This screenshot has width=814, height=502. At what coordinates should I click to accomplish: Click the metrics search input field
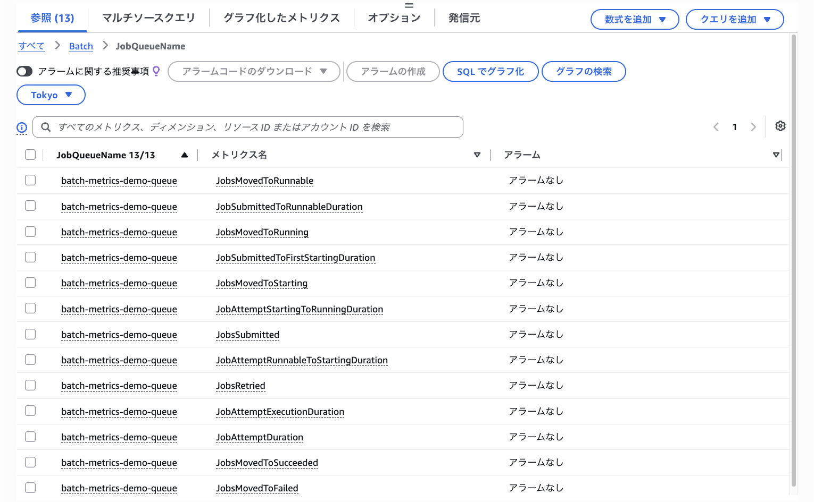coord(248,127)
